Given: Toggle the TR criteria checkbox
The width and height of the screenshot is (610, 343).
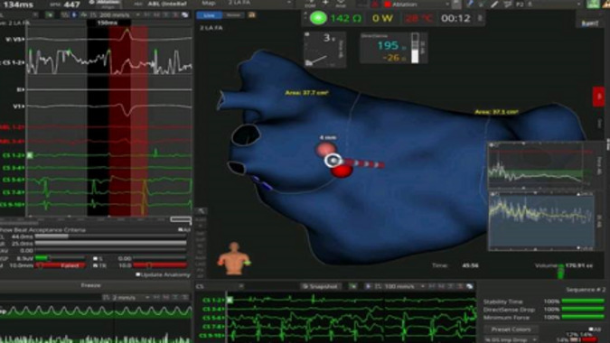Looking at the screenshot, I should [x=95, y=265].
